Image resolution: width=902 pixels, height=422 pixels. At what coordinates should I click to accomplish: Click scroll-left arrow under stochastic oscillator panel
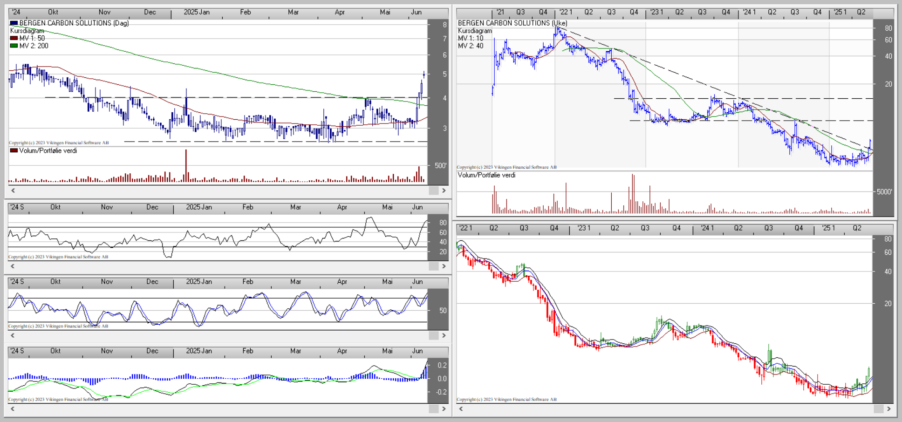pos(13,335)
